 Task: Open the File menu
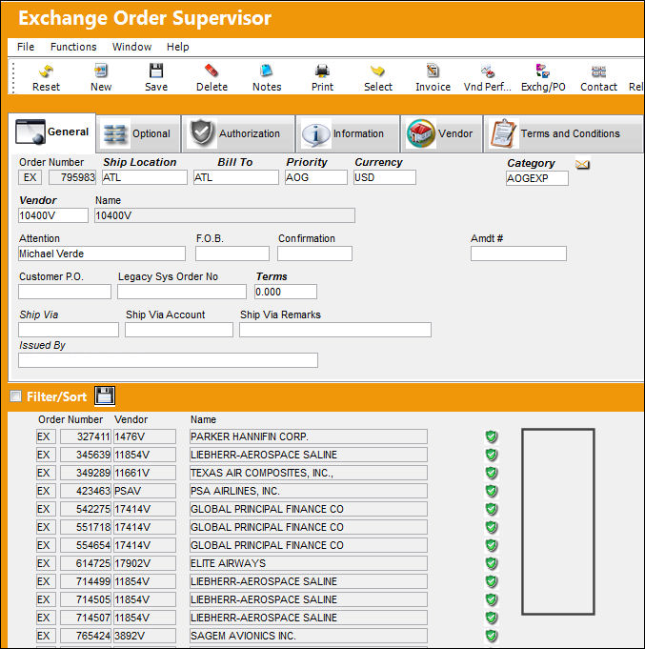[x=26, y=47]
